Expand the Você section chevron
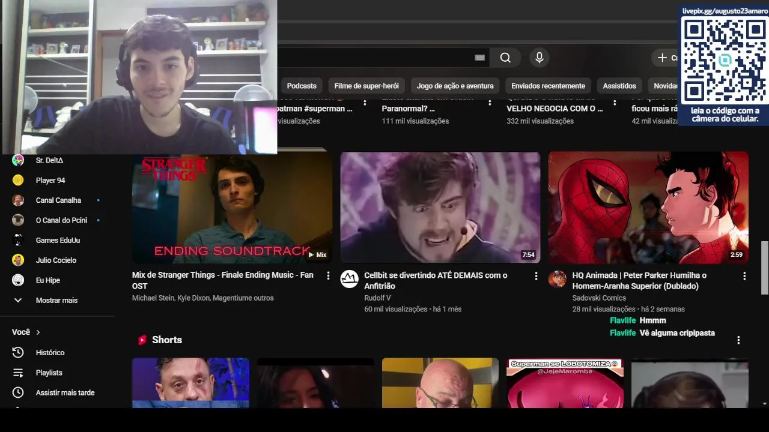 point(38,332)
